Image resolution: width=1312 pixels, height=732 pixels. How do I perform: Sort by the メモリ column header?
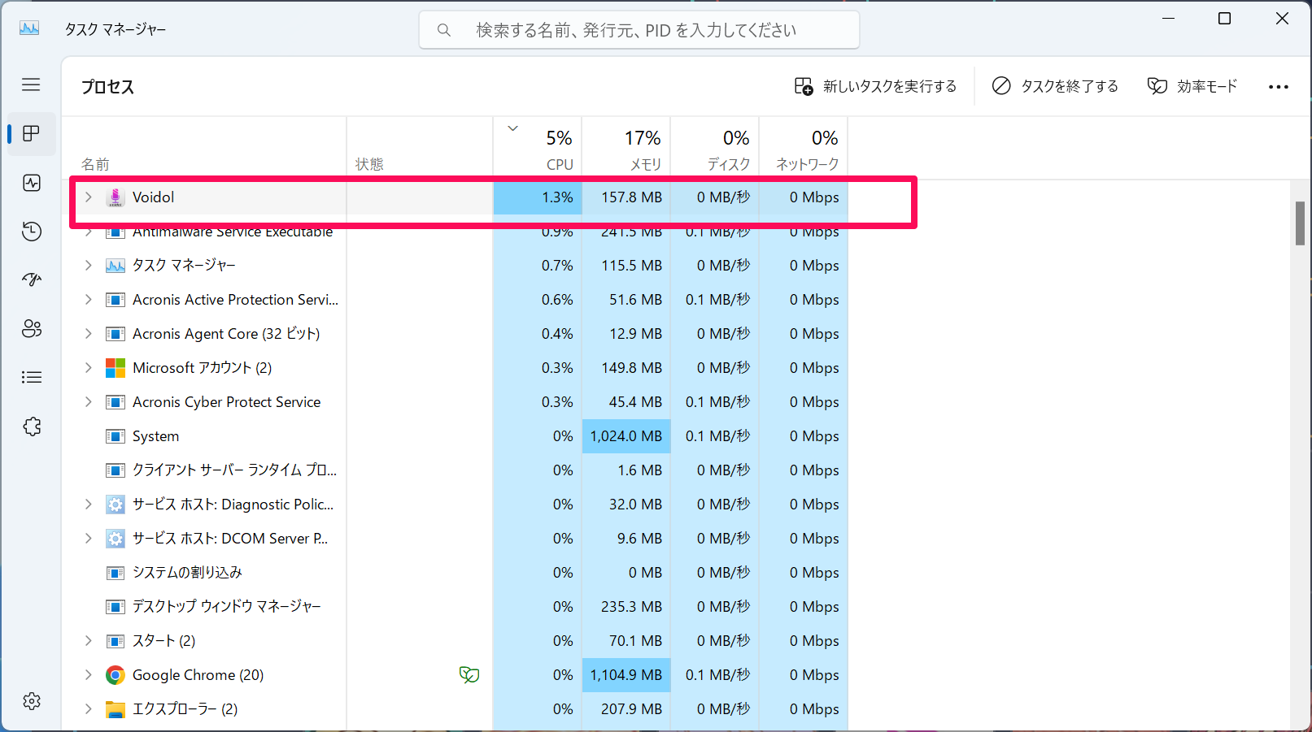pos(626,148)
